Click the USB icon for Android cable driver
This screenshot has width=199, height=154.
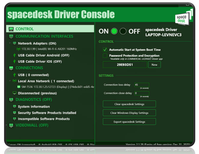pyautogui.click(x=15, y=55)
